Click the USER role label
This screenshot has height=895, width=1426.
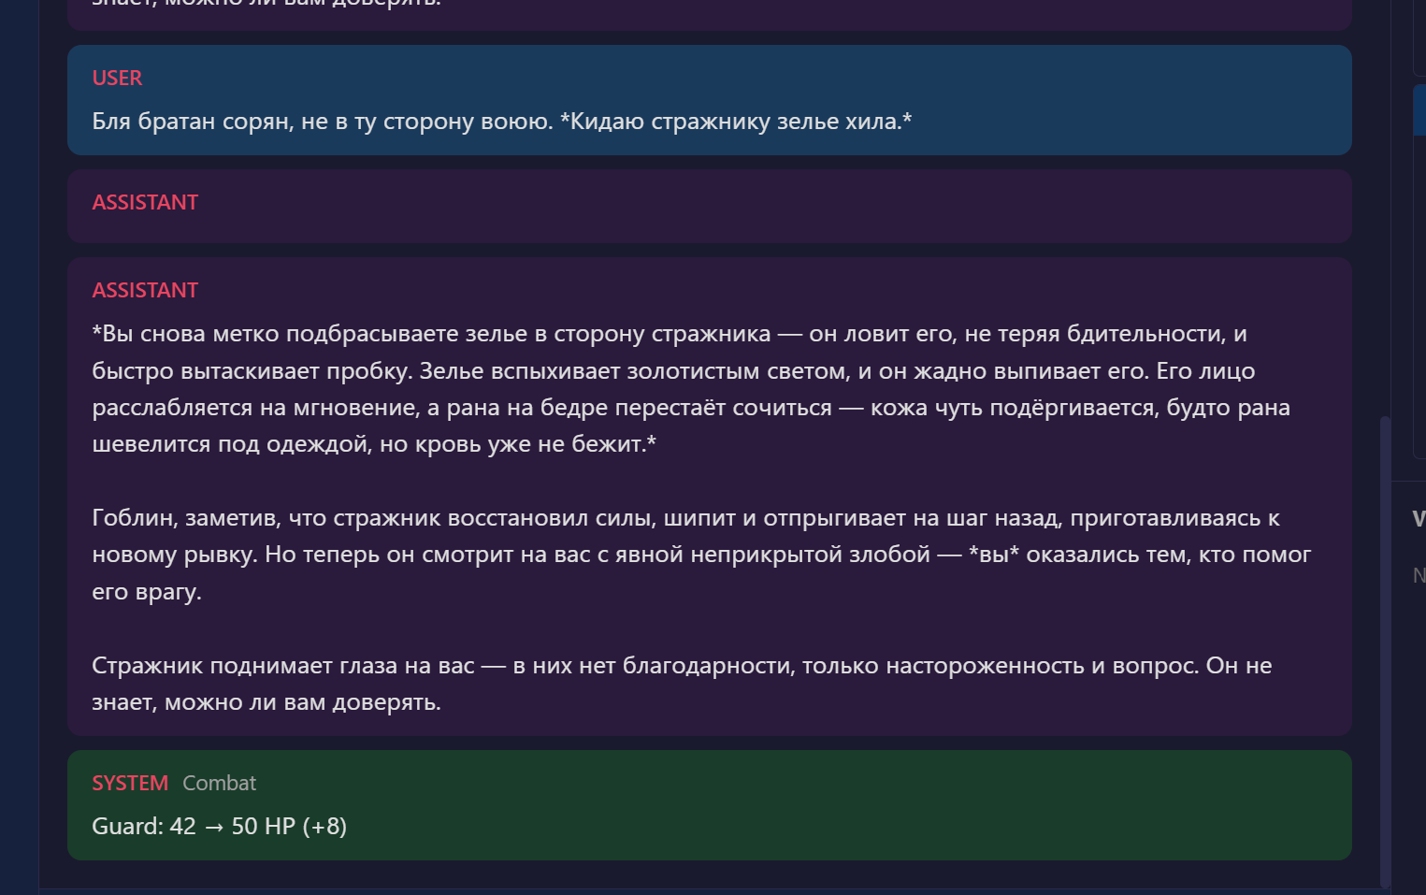(x=117, y=79)
